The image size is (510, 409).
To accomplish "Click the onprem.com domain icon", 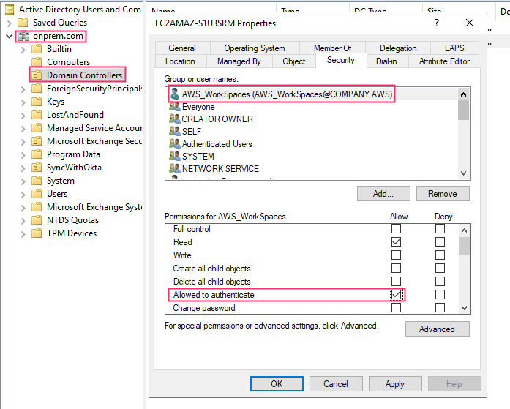I will tap(23, 36).
